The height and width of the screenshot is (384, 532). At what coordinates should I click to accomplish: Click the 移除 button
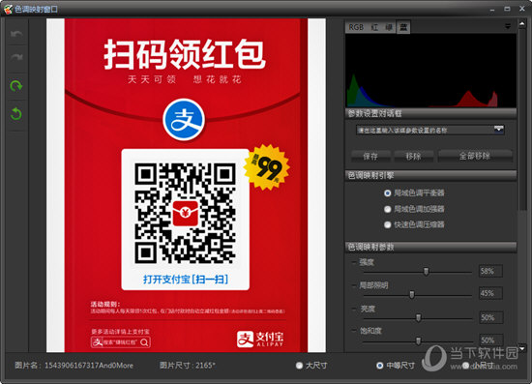(x=413, y=157)
